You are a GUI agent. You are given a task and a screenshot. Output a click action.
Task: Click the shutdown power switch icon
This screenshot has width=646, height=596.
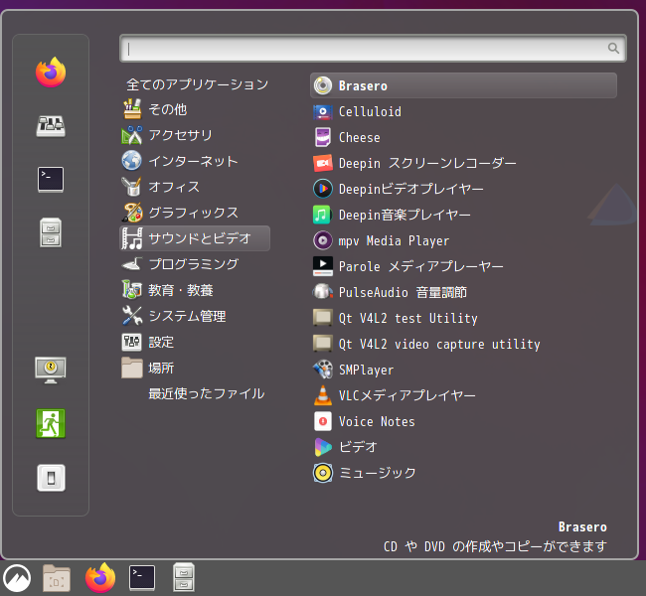click(x=51, y=478)
